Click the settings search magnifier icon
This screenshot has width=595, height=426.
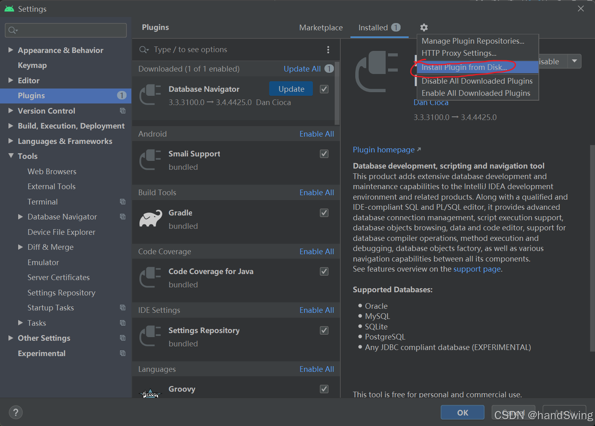13,30
